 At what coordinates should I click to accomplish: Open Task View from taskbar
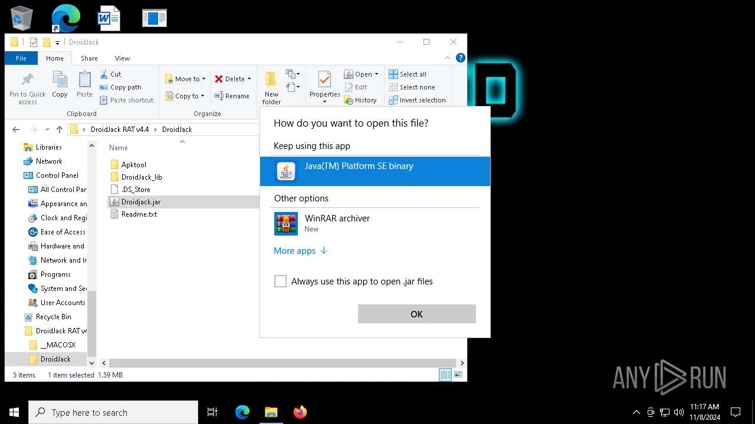coord(212,412)
